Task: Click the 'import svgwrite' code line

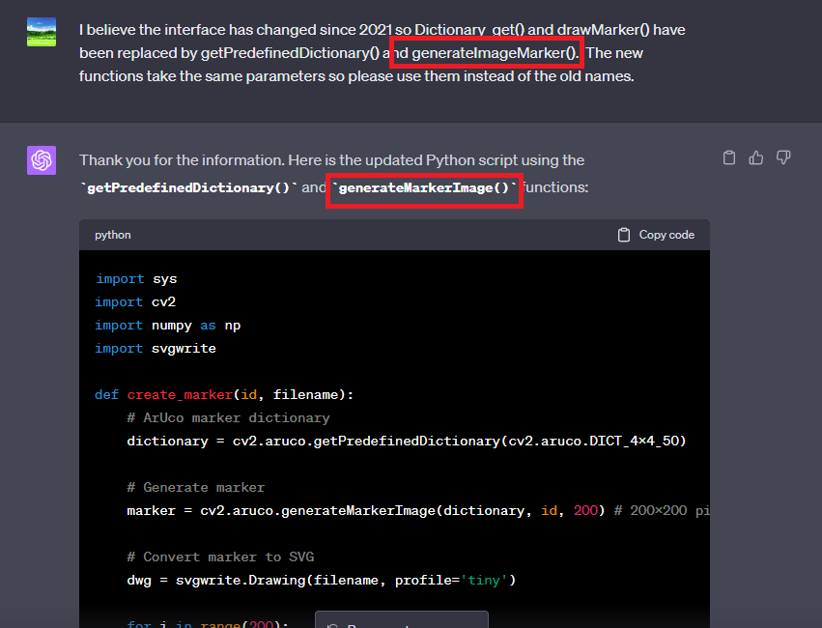Action: 155,349
